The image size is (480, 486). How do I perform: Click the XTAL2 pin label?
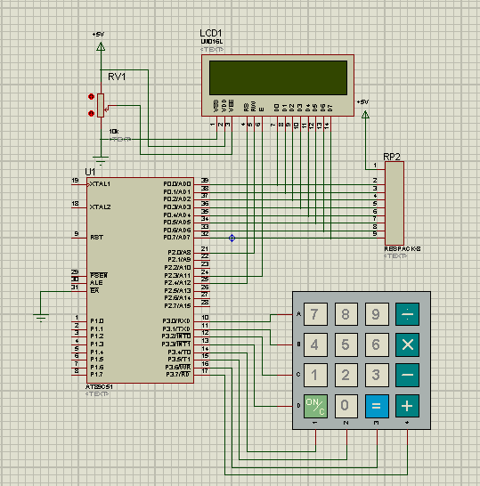click(100, 207)
